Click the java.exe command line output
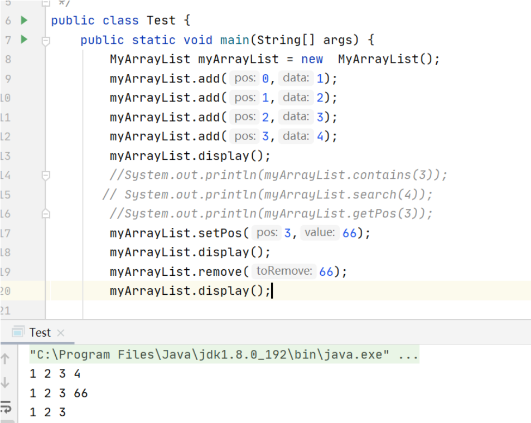 coord(223,354)
